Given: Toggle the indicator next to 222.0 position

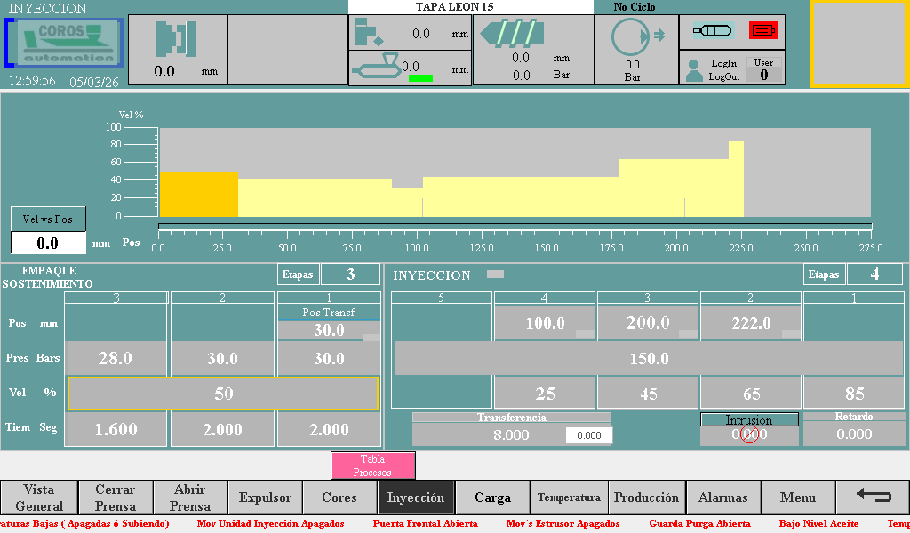Looking at the screenshot, I should (x=791, y=334).
